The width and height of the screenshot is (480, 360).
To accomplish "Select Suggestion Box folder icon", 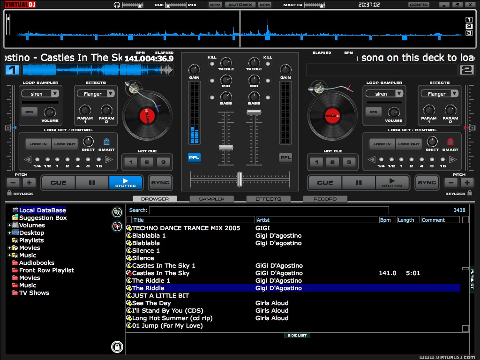I will pyautogui.click(x=15, y=218).
